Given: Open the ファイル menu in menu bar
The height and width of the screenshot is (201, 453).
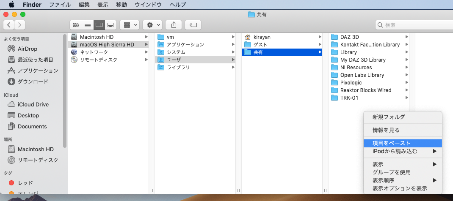Looking at the screenshot, I should 60,5.
